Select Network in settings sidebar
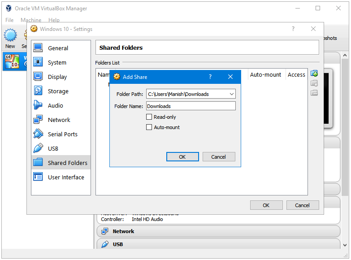351x260 pixels. [x=59, y=120]
